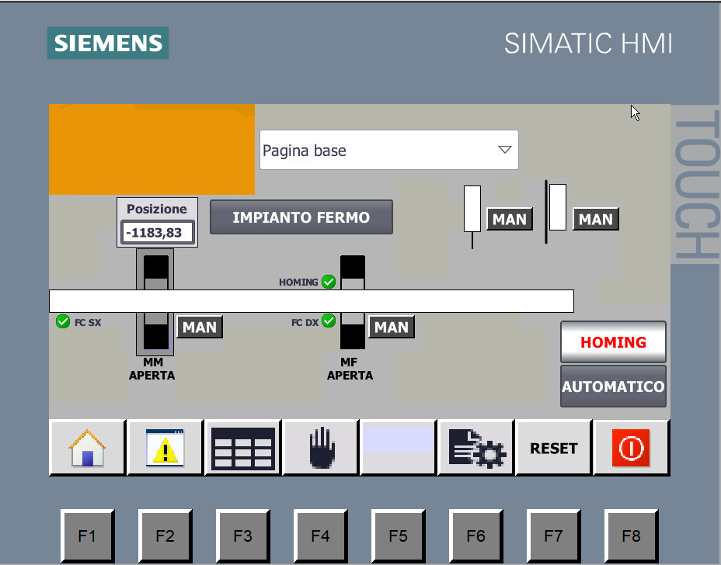This screenshot has width=721, height=565.
Task: Click the F8 function key
Action: [632, 536]
